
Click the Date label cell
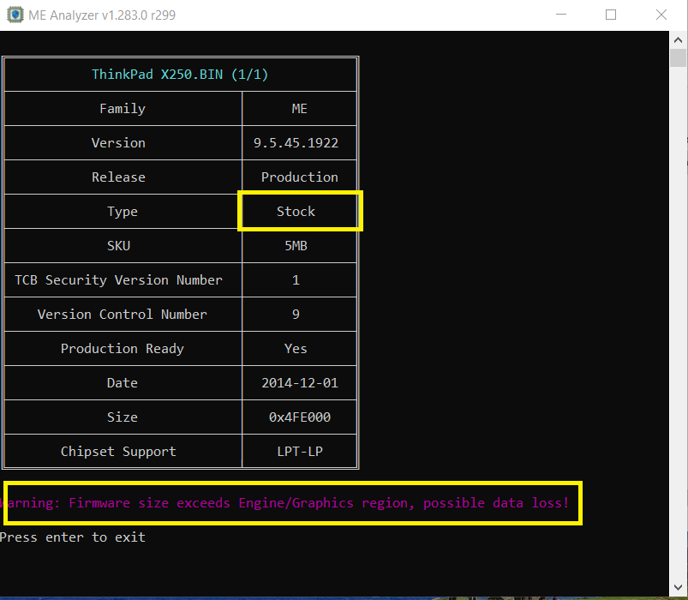point(123,383)
